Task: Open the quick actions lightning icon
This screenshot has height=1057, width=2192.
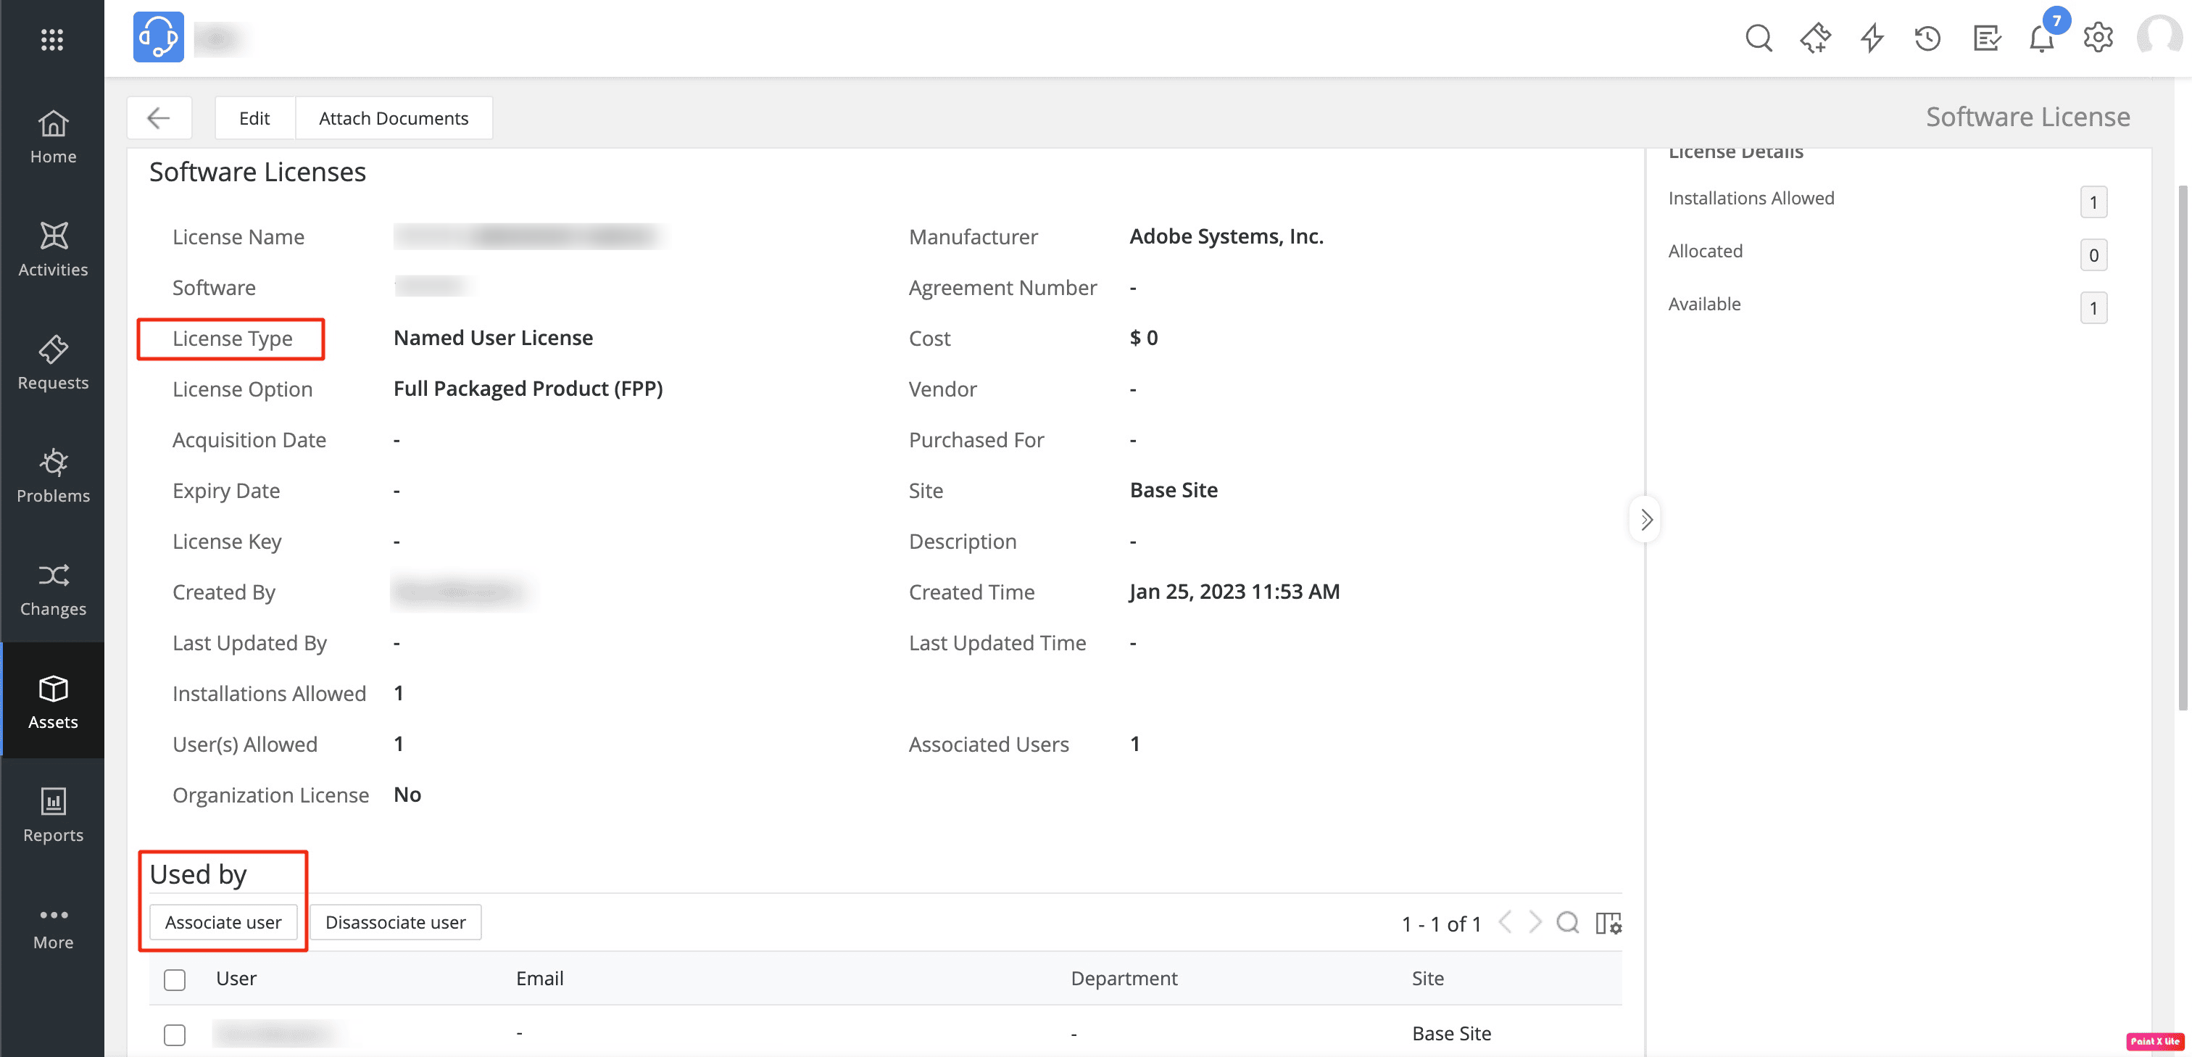Action: (1871, 38)
